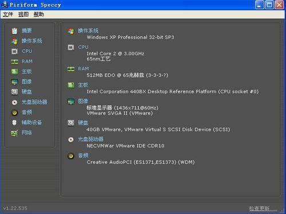Click motherboard icon beside 主板 heading in main panel

pos(71,85)
